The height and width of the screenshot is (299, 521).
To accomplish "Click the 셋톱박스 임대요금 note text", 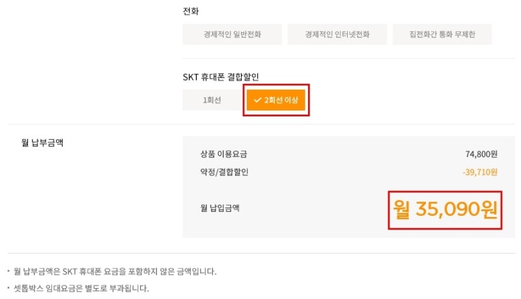I will click(81, 288).
